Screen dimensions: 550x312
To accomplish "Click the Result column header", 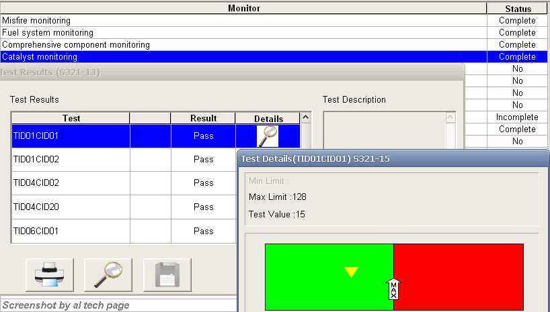I will pyautogui.click(x=203, y=118).
